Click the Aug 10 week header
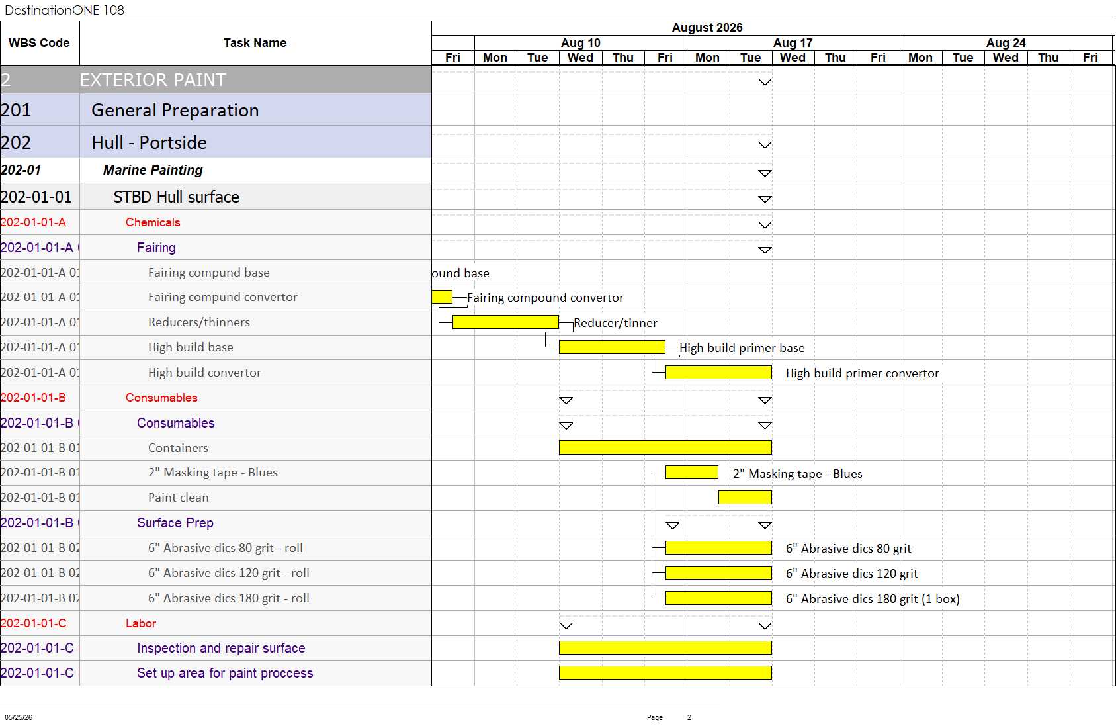The width and height of the screenshot is (1116, 726). point(581,43)
